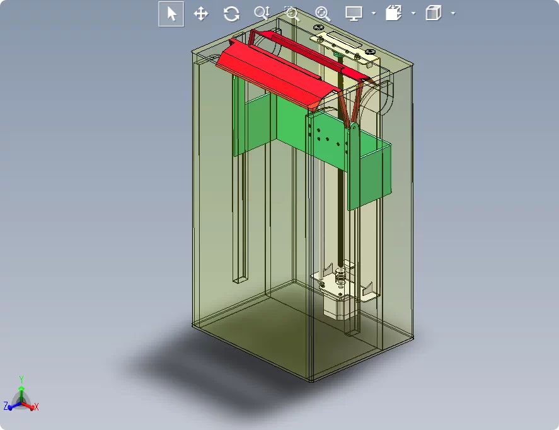
Task: Open the dropdown arrow beside the section view icon
Action: (413, 14)
